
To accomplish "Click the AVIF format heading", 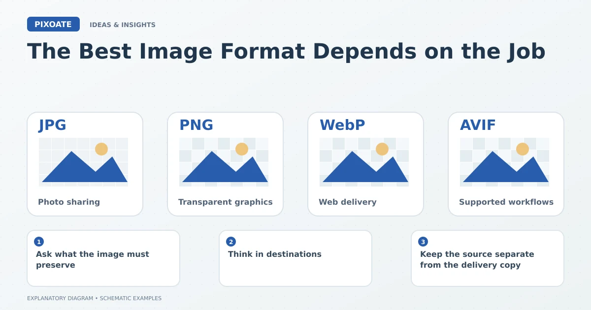I will coord(478,125).
